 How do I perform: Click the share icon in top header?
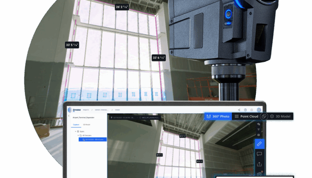pyautogui.click(x=239, y=109)
